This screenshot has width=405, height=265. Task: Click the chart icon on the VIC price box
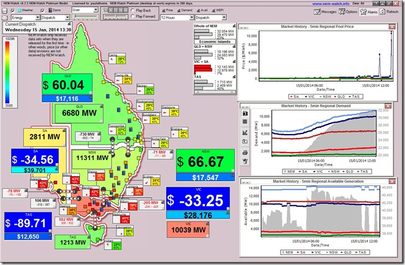tap(227, 213)
